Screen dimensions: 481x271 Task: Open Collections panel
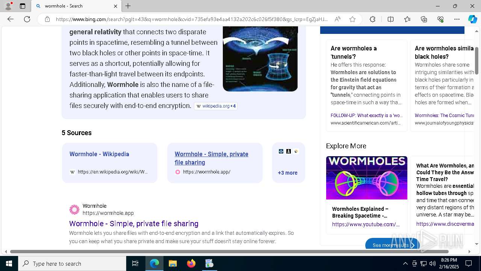[x=424, y=19]
